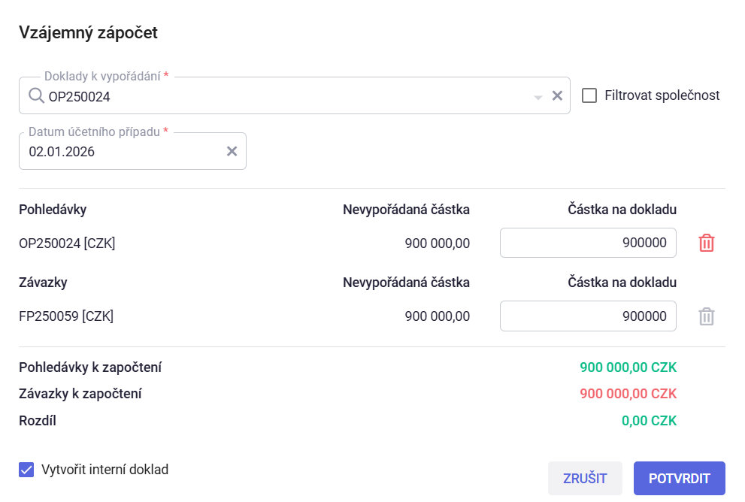The height and width of the screenshot is (502, 745).
Task: Click the green Pohledávky total 900 000,00 CZK
Action: (x=628, y=367)
